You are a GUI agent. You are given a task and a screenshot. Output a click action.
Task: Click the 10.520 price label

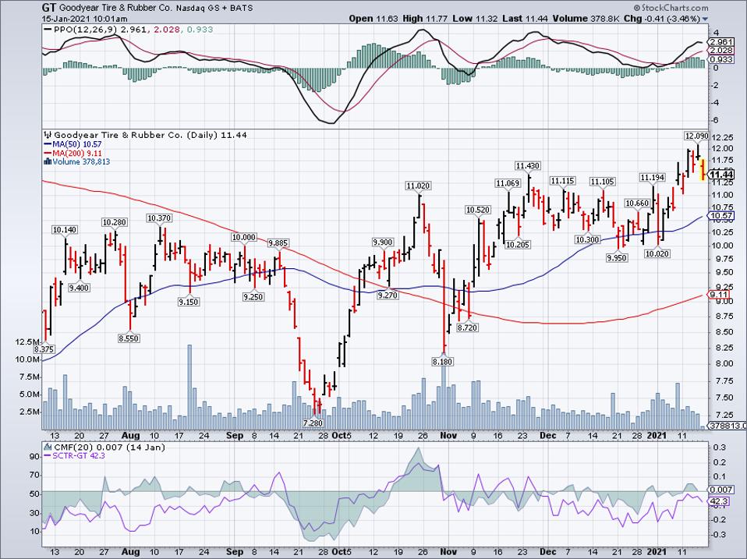point(478,210)
